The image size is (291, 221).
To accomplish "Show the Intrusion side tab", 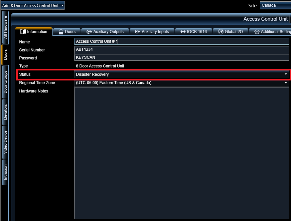I will pyautogui.click(x=5, y=172).
